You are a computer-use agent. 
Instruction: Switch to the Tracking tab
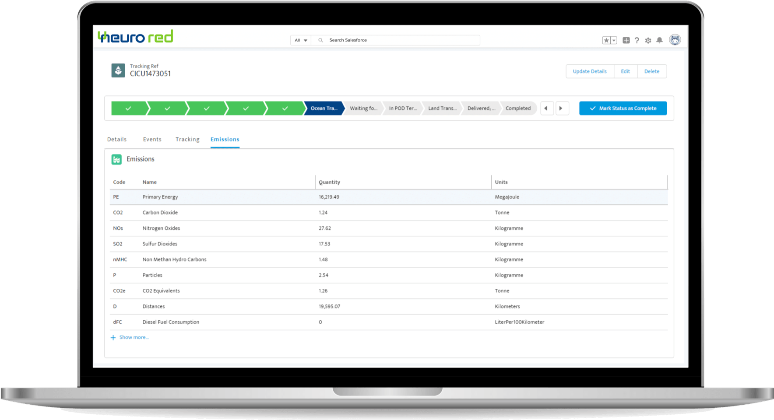[187, 139]
